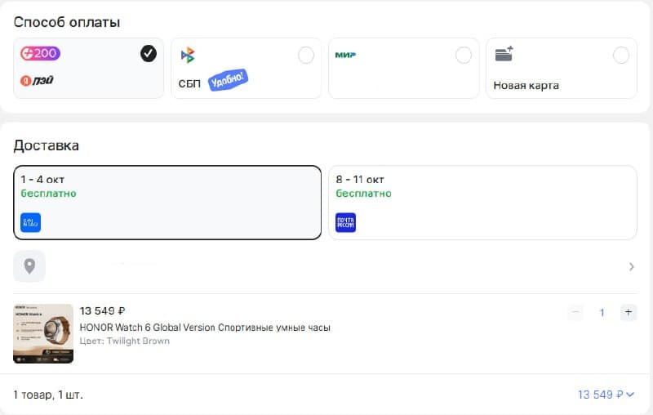Click the СБП colorful logo icon

188,55
